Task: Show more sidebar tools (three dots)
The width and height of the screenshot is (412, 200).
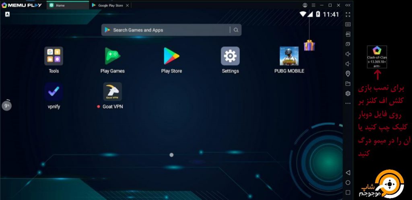Action: point(348,103)
